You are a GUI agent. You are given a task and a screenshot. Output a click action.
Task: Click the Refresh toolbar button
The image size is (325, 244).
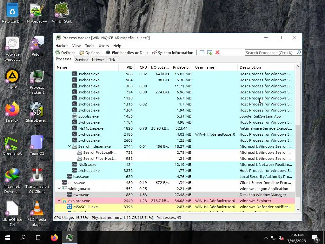click(x=65, y=53)
